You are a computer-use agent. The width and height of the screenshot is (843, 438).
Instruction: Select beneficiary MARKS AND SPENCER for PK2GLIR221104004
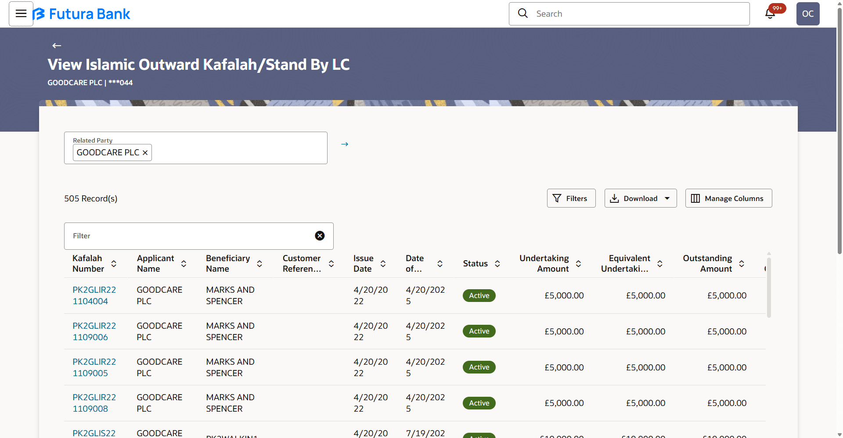pyautogui.click(x=231, y=295)
